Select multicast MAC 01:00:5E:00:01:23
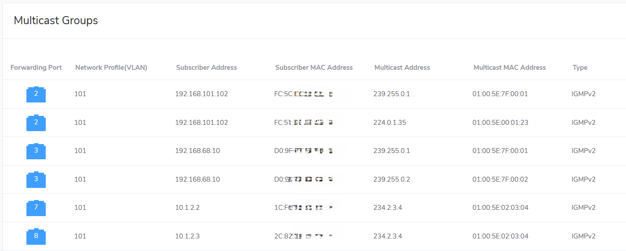The height and width of the screenshot is (251, 626). click(x=500, y=123)
